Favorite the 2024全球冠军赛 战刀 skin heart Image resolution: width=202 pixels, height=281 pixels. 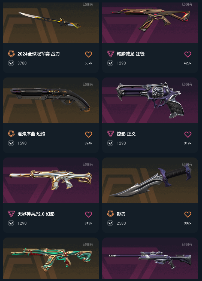click(88, 54)
